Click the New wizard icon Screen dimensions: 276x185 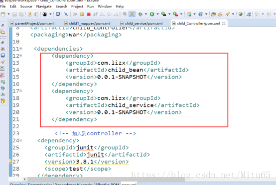pos(3,14)
